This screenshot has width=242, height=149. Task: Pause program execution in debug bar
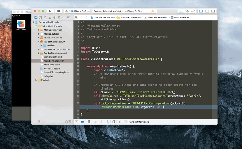coord(89,122)
